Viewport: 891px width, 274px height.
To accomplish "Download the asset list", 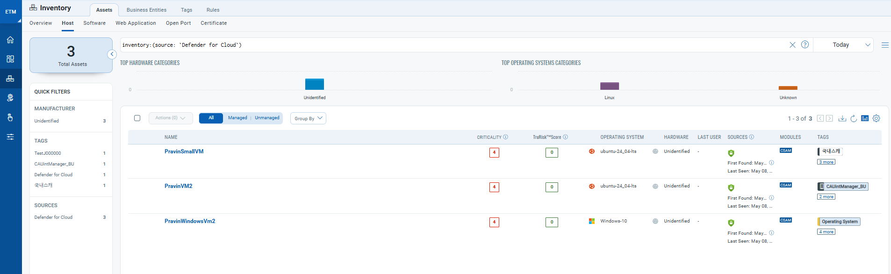I will pyautogui.click(x=842, y=118).
